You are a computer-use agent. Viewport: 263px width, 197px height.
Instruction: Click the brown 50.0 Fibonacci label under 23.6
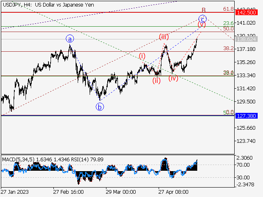tap(228, 29)
